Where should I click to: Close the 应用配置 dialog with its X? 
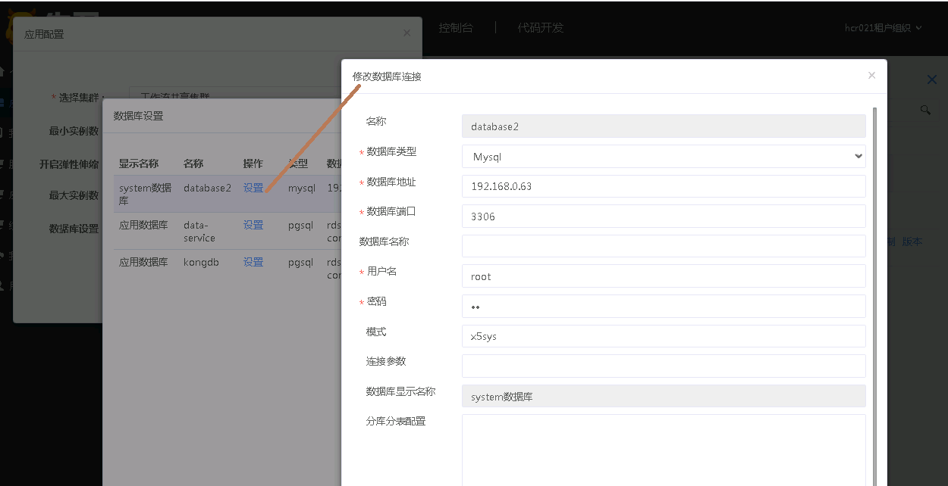click(407, 33)
